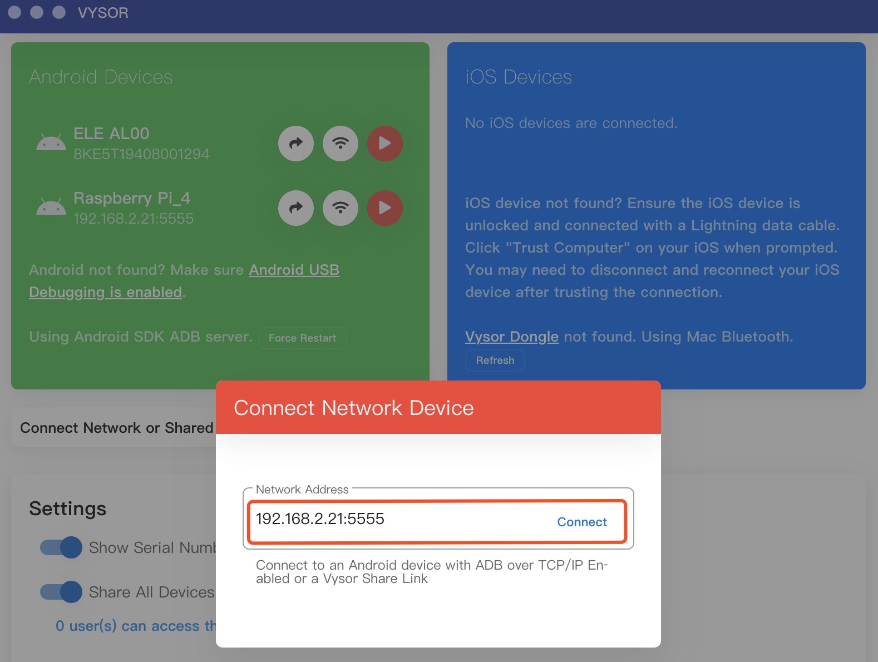Start viewing the ELE AL00 device

click(x=385, y=144)
